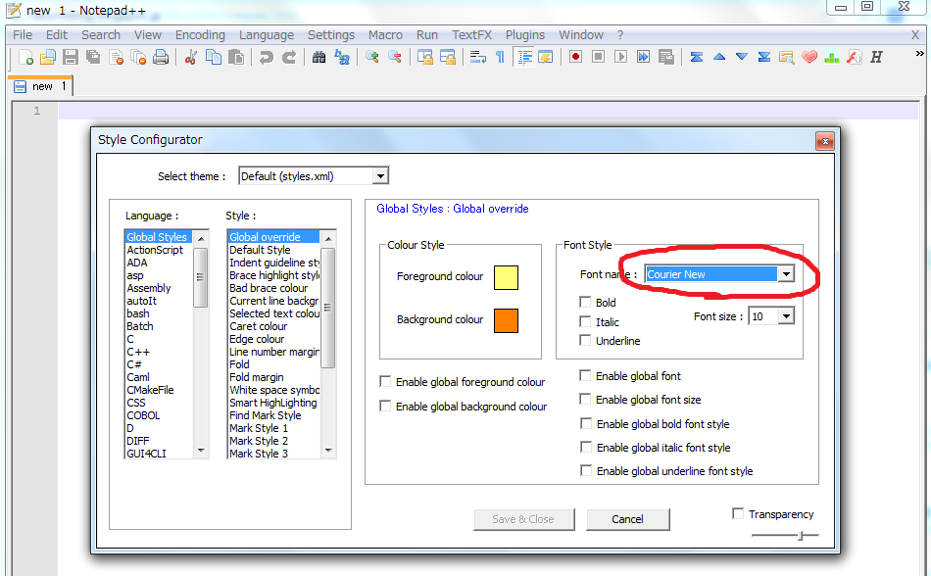The image size is (931, 576).
Task: Click the Print toolbar icon
Action: (x=161, y=58)
